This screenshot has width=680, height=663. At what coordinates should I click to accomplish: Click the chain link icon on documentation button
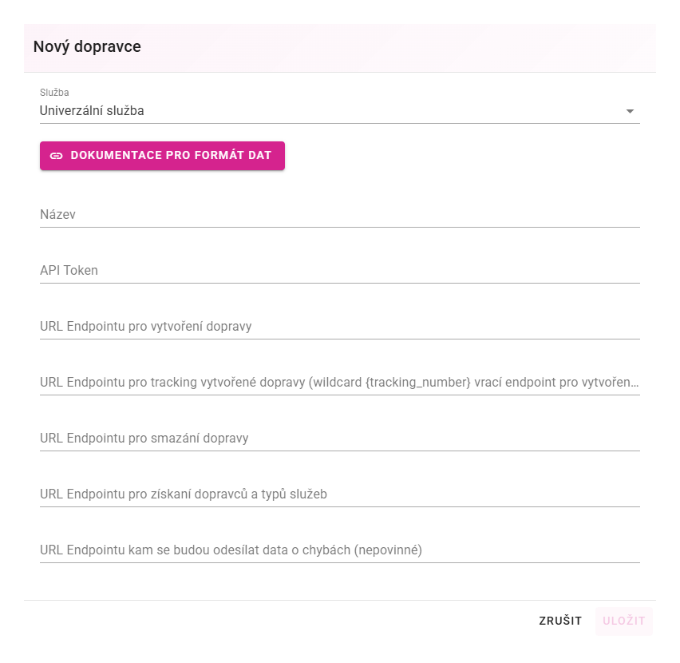(57, 156)
